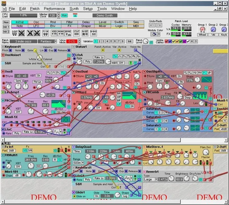Toggle the Reverb1 power button
The width and height of the screenshot is (229, 205).
click(201, 179)
